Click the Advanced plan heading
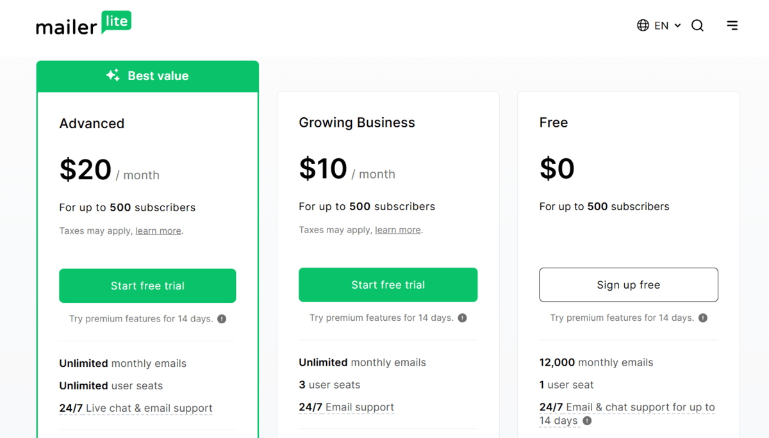This screenshot has width=769, height=438. 92,123
